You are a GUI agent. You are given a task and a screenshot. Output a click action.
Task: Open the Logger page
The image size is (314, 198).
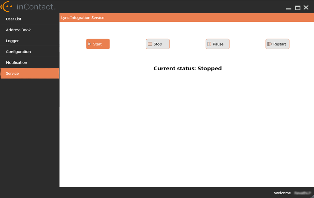[30, 41]
